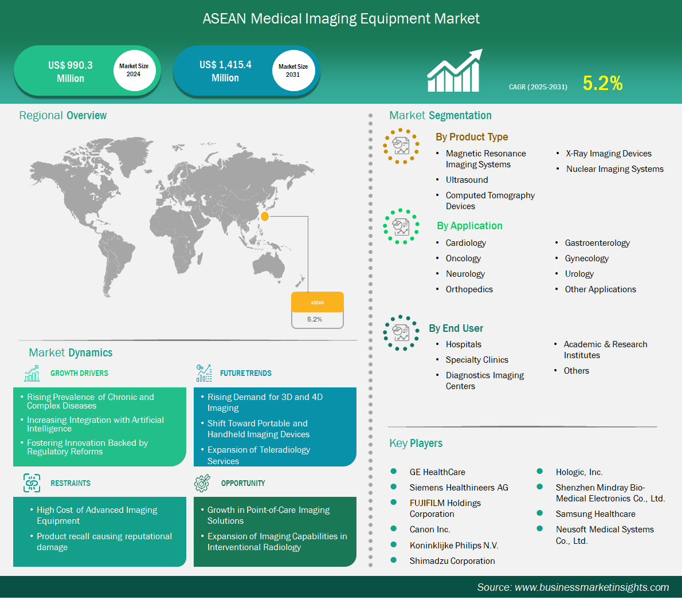Click the By End User dotted icon
This screenshot has width=682, height=600.
click(401, 333)
